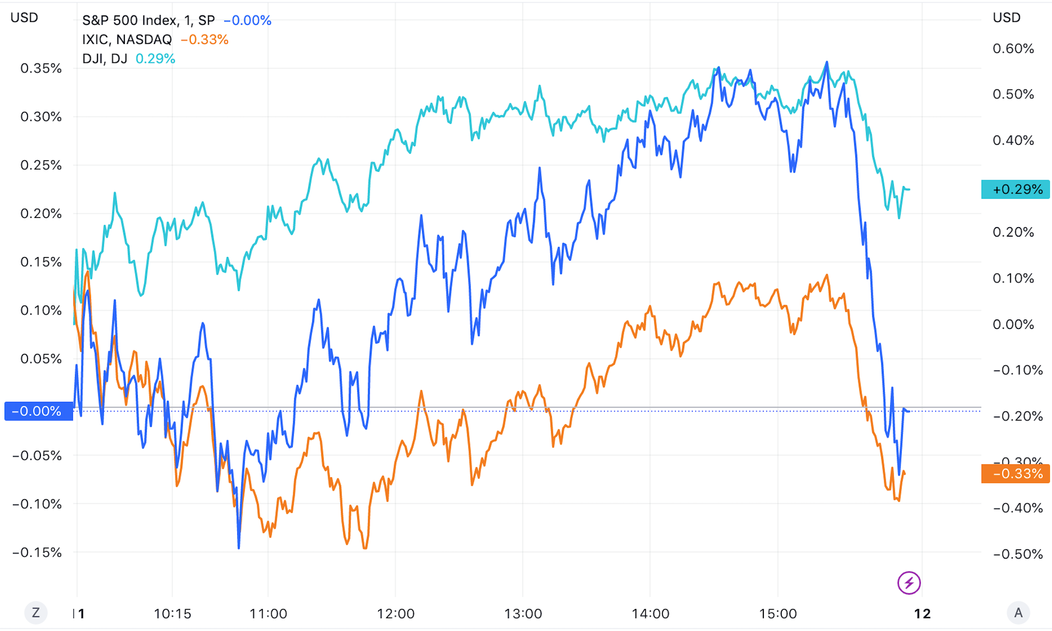Click the purple lightning bolt icon
Screen dimensions: 1052x631
click(909, 583)
